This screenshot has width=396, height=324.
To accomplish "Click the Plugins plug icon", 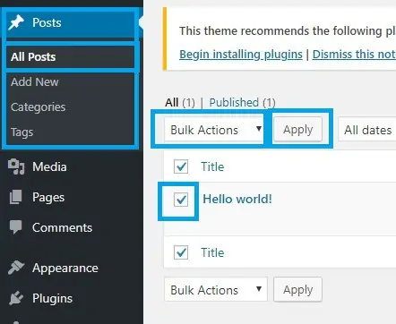I will click(x=16, y=298).
